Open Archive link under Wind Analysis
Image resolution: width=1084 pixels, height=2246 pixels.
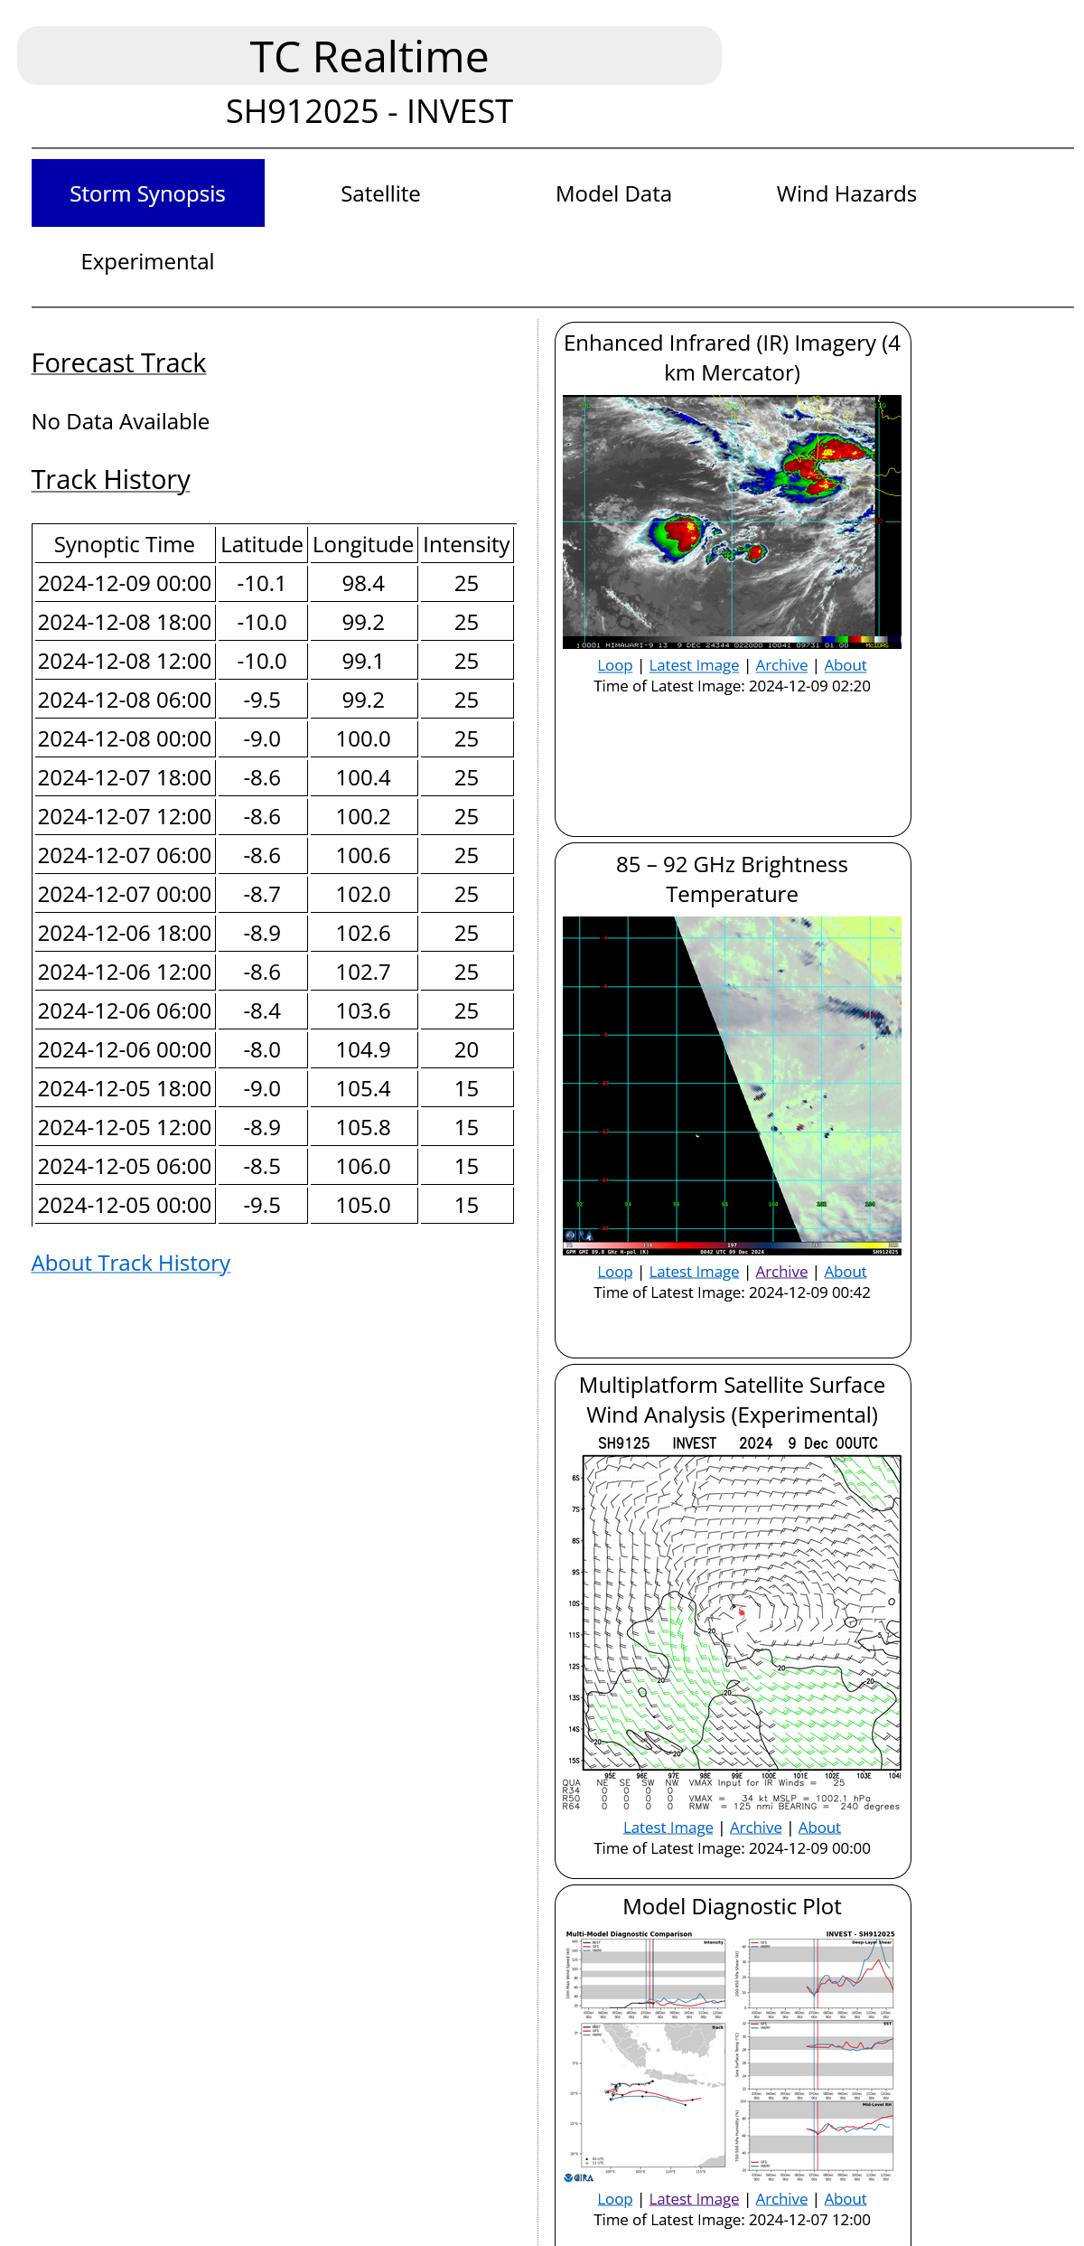pos(756,1828)
